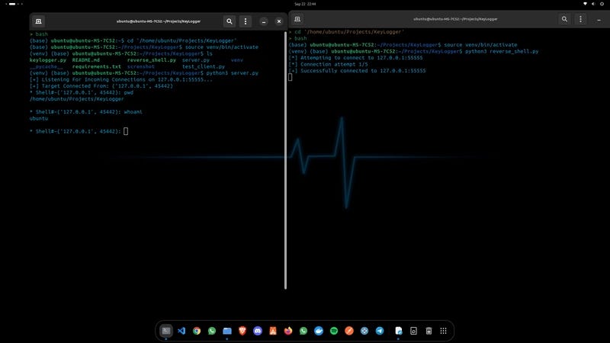This screenshot has height=343, width=610.
Task: Click left terminal title bar text
Action: pos(159,21)
